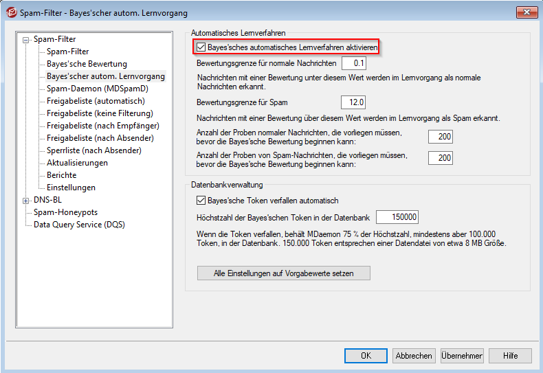Click the OK button
This screenshot has height=373, width=543.
pyautogui.click(x=366, y=356)
